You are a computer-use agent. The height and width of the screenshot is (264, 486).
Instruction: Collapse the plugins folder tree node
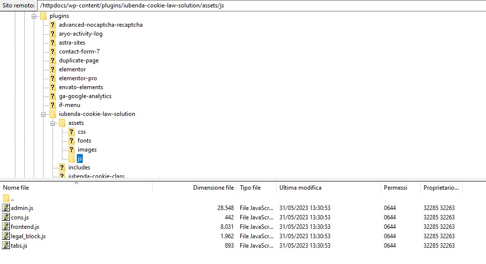[34, 16]
